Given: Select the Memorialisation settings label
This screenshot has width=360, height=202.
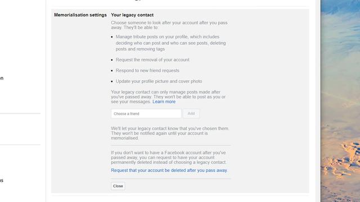Looking at the screenshot, I should click(x=80, y=15).
